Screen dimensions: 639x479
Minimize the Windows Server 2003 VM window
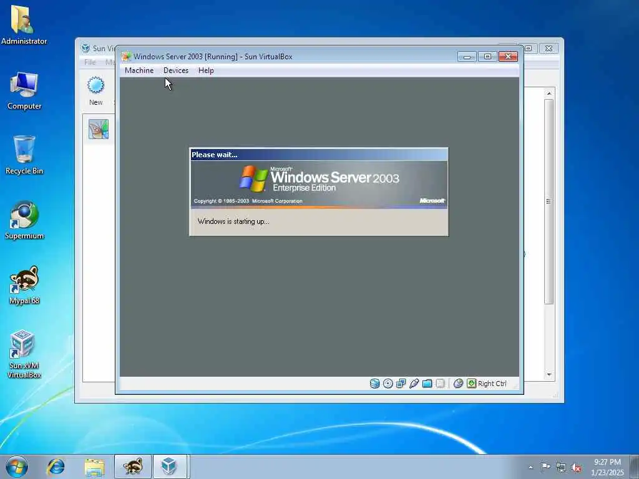click(x=467, y=57)
